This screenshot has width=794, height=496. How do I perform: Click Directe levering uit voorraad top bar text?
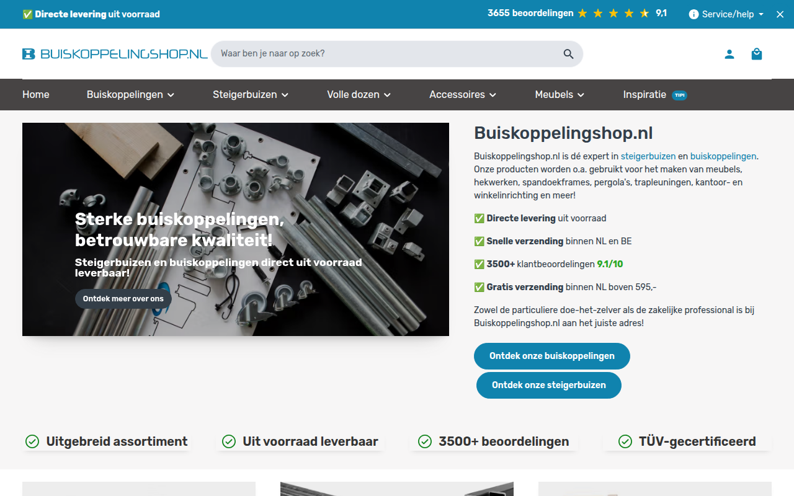tap(97, 14)
